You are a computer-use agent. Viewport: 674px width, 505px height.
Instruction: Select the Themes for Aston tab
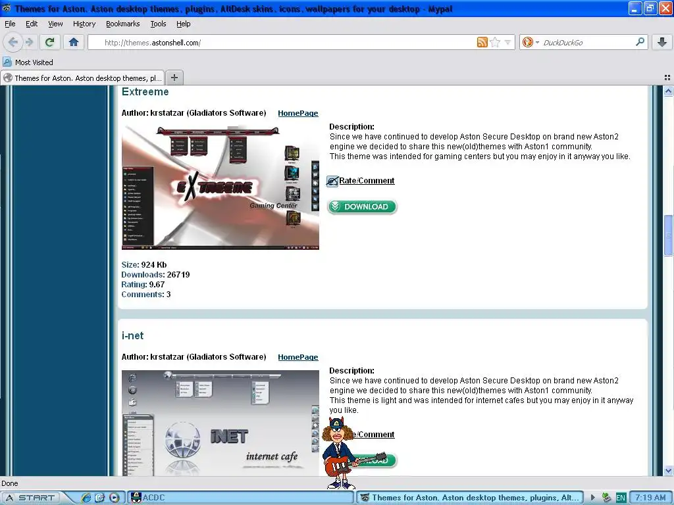[x=82, y=78]
